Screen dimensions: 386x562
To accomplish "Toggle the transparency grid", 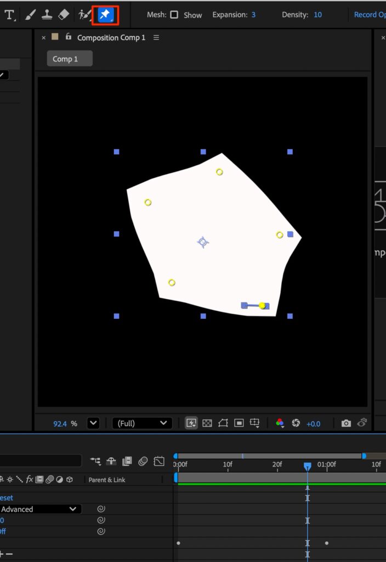I will click(207, 423).
